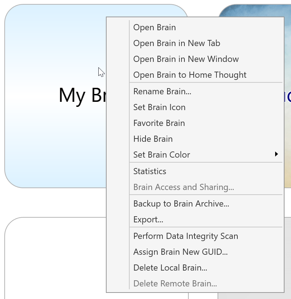Click the grayed Brain Access and Sharing... item
The width and height of the screenshot is (291, 299).
click(184, 187)
